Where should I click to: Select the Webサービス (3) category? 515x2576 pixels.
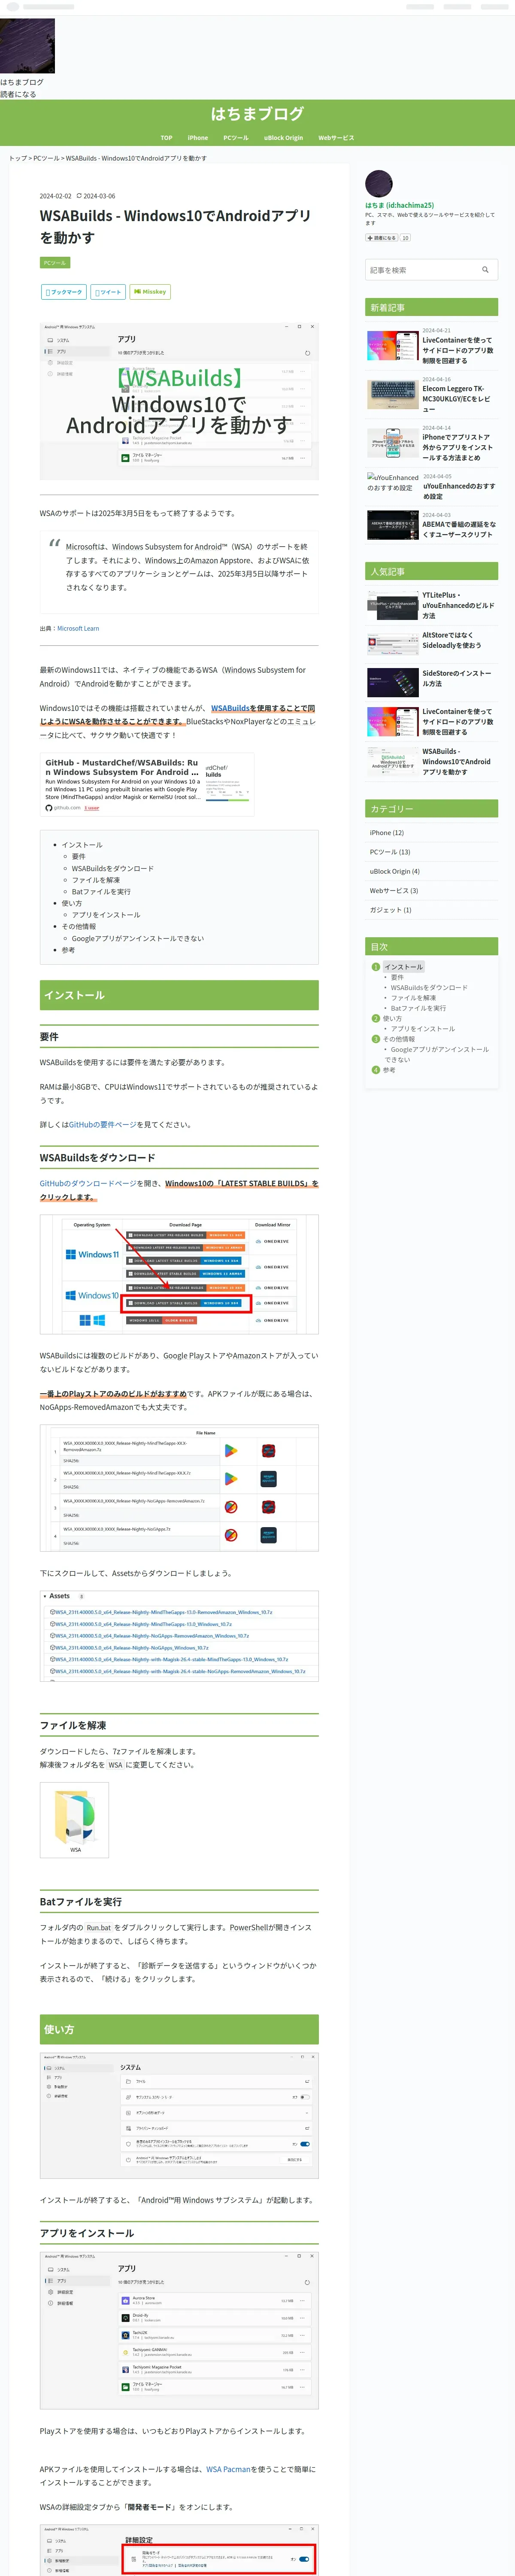point(394,891)
